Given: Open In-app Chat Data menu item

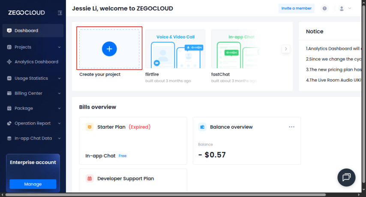Looking at the screenshot, I should pyautogui.click(x=33, y=138).
